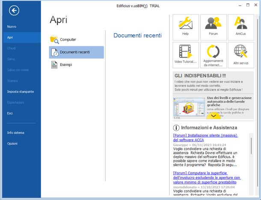Click the Esempi document icon
This screenshot has height=200, width=261.
(54, 65)
